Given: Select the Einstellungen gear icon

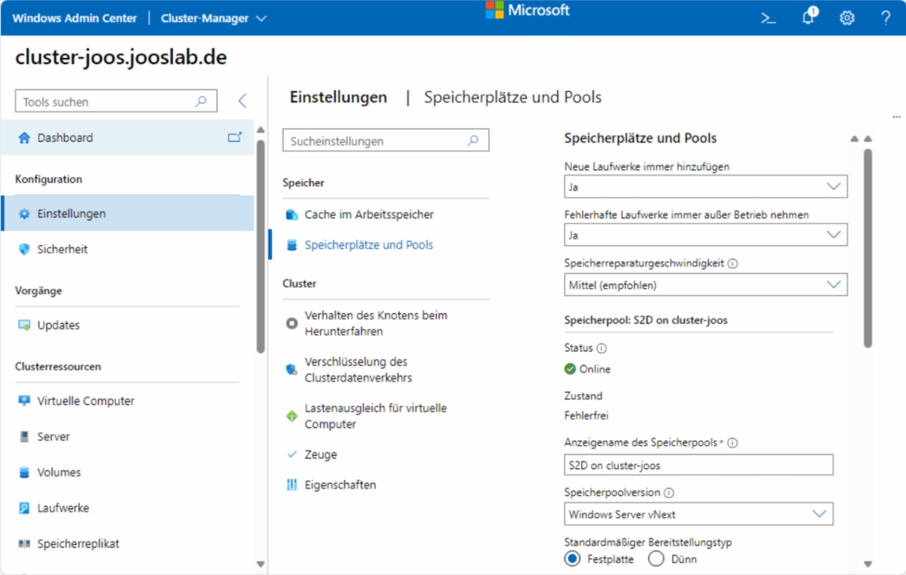Looking at the screenshot, I should click(x=25, y=213).
